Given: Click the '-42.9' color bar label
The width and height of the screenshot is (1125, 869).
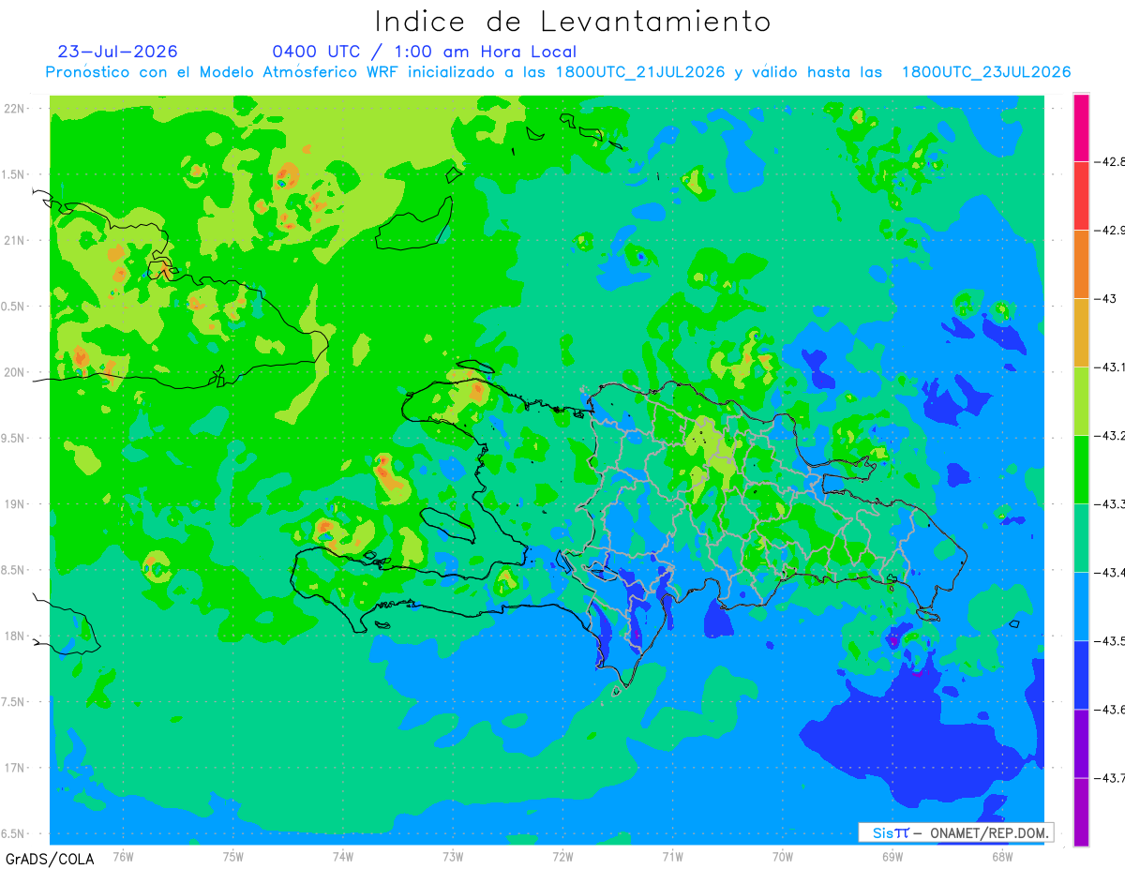Looking at the screenshot, I should pos(1109,231).
